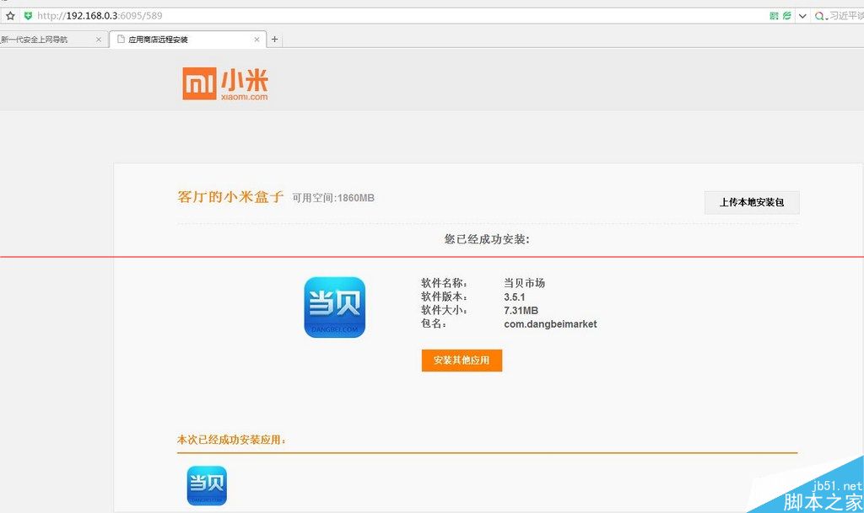Click the 您已经成功安装 message
Viewport: 864px width, 513px height.
(x=487, y=239)
